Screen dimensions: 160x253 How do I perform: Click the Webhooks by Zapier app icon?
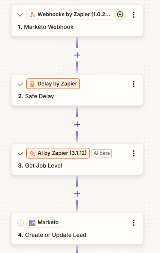(32, 15)
